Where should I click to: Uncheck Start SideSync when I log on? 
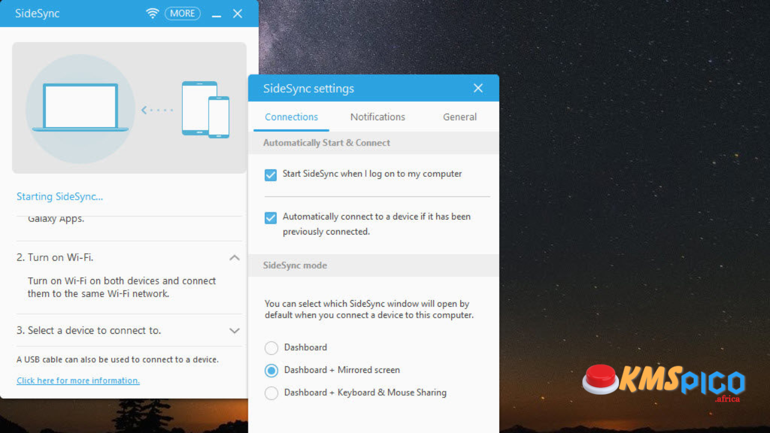pyautogui.click(x=271, y=174)
